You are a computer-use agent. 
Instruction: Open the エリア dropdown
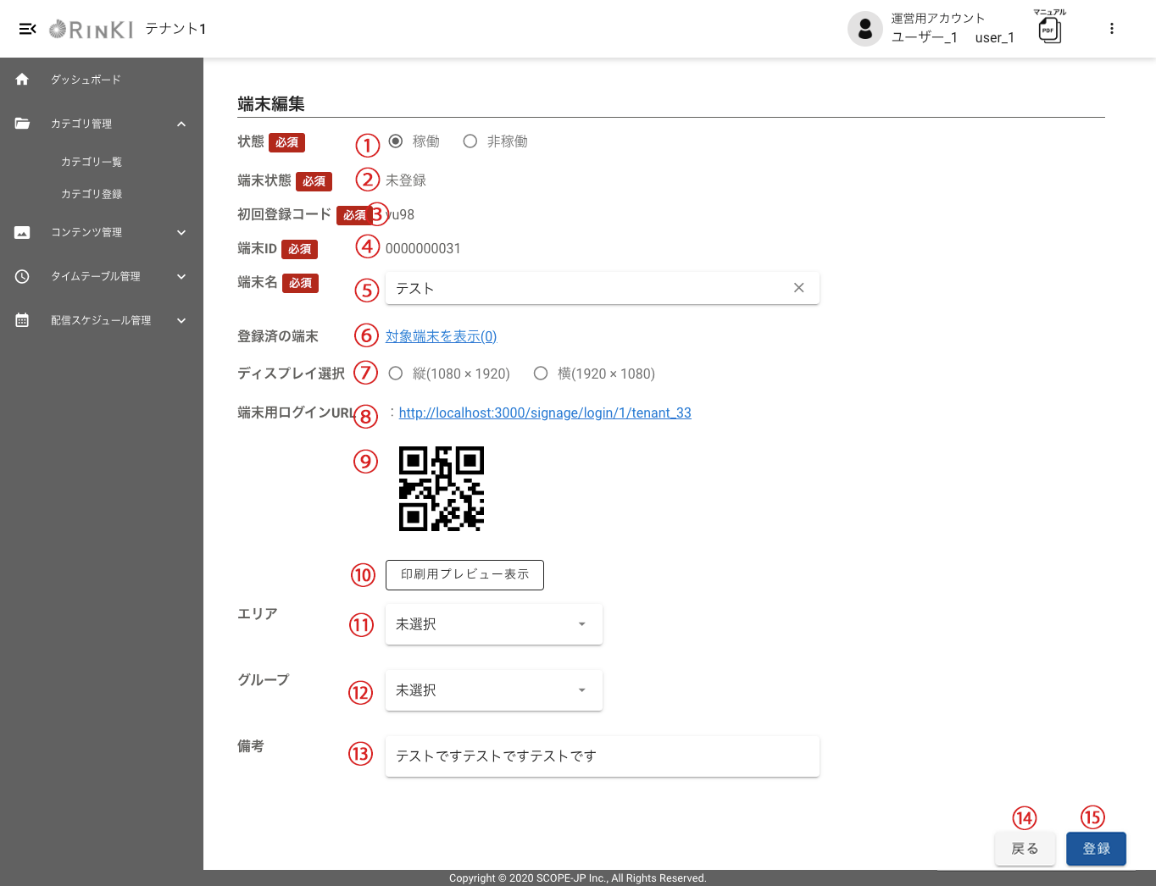pyautogui.click(x=493, y=624)
